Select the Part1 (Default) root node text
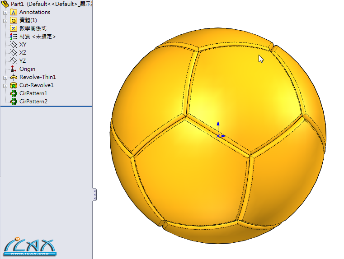The height and width of the screenshot is (259, 344). (x=52, y=4)
